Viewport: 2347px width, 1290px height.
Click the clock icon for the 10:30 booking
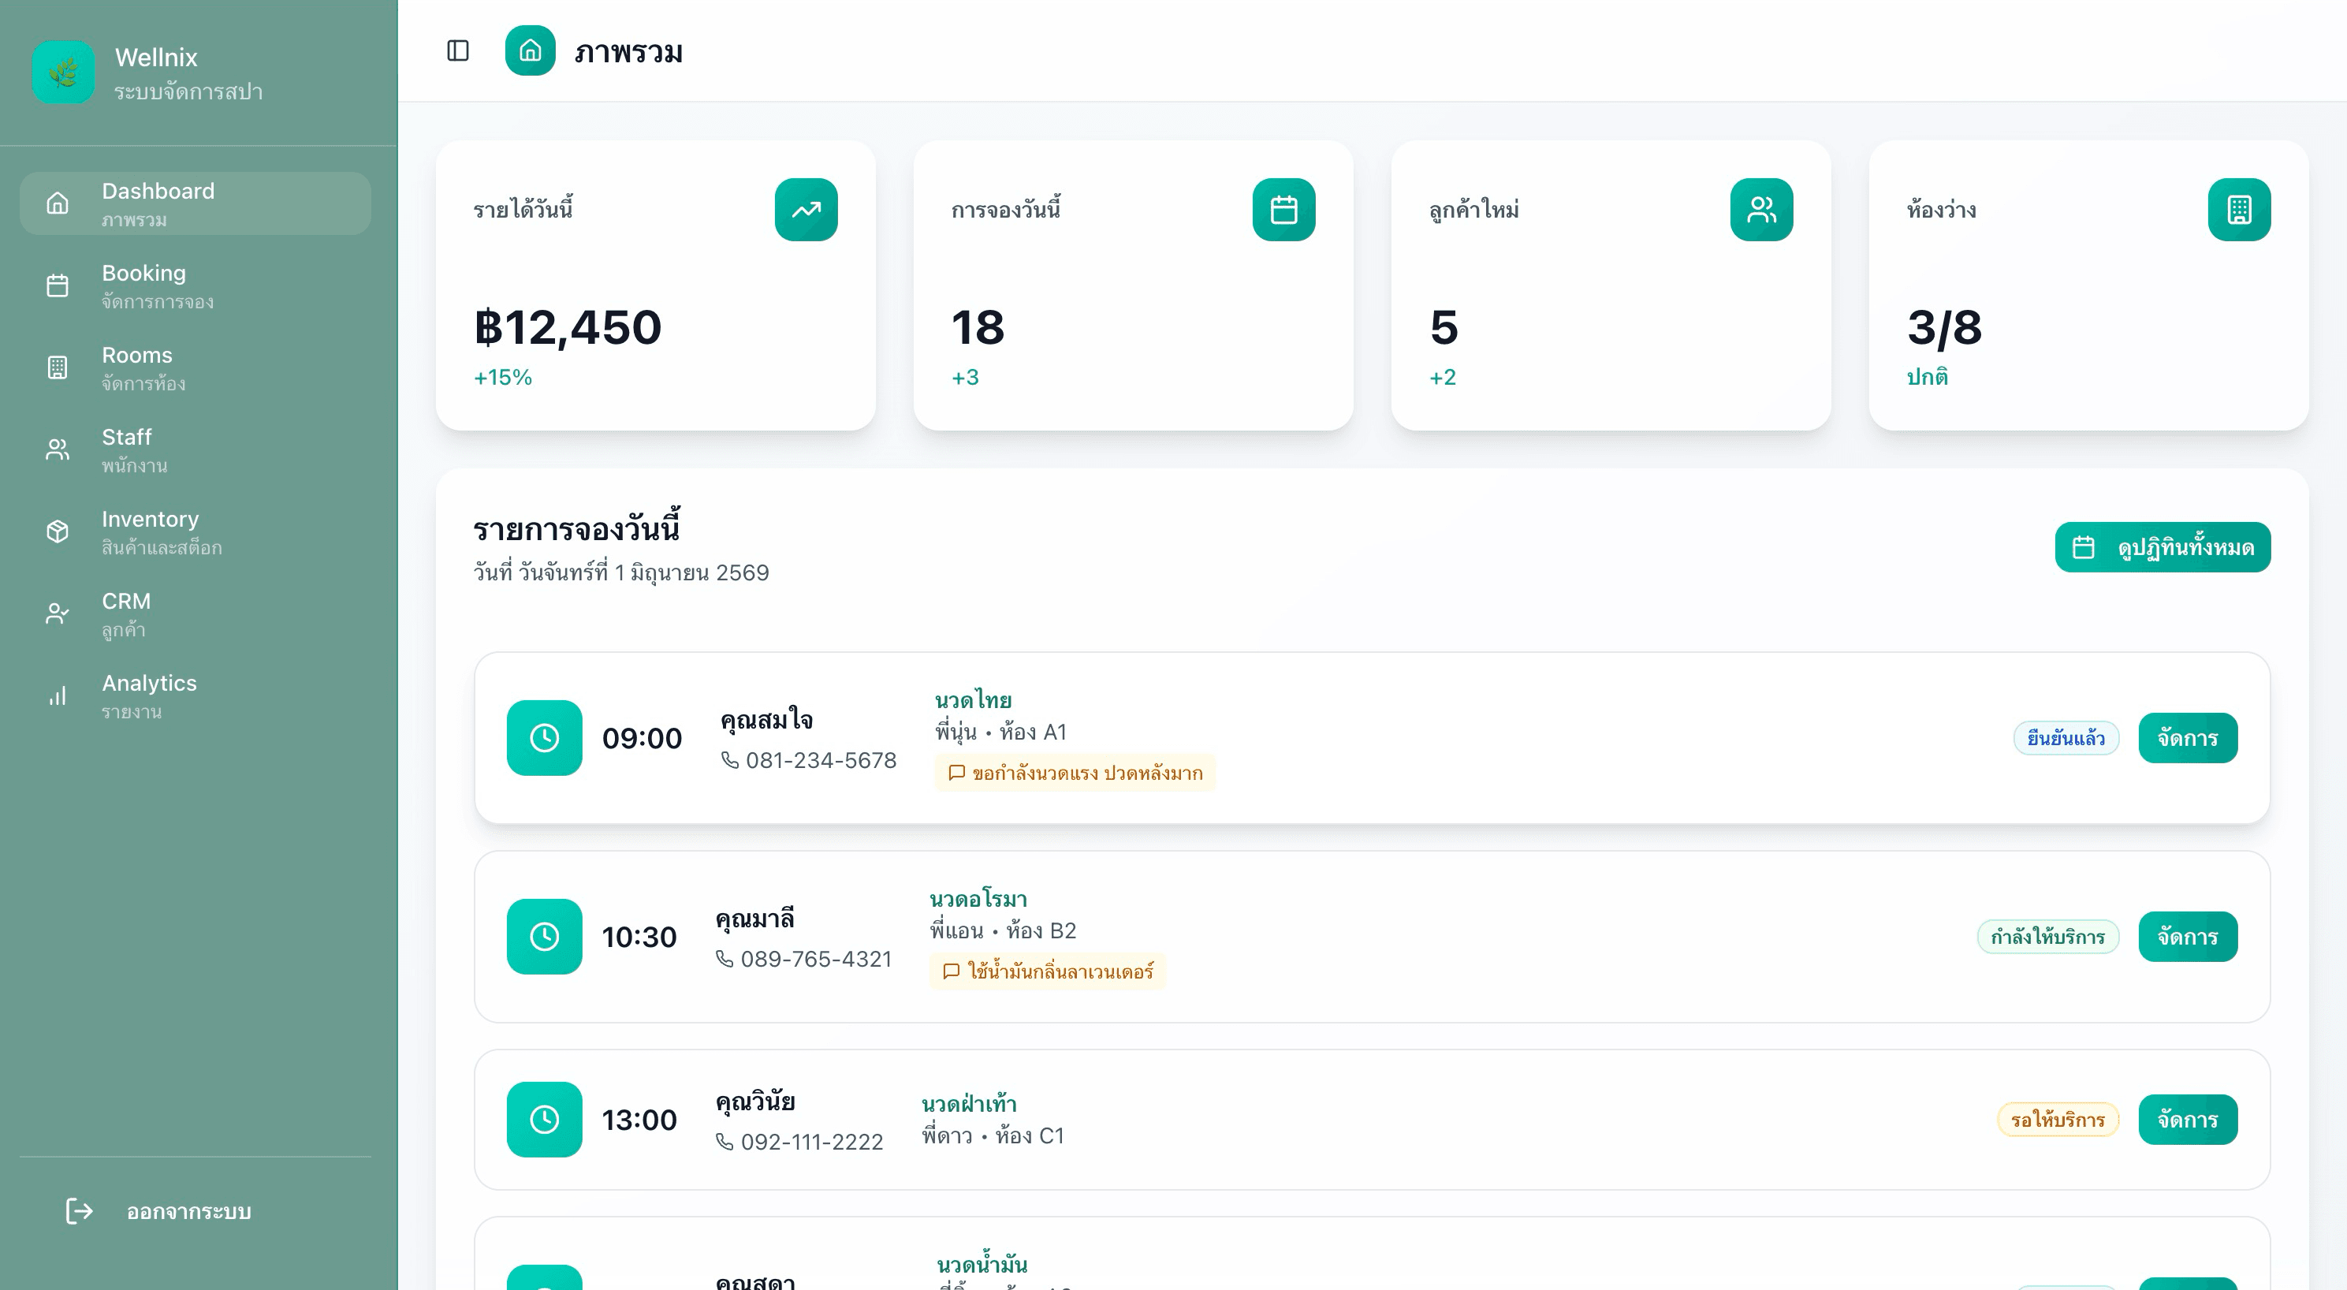tap(544, 937)
